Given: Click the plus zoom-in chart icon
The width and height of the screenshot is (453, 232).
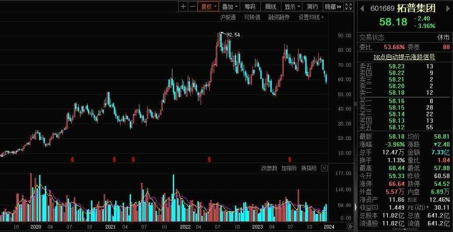Looking at the screenshot, I should tap(183, 7).
